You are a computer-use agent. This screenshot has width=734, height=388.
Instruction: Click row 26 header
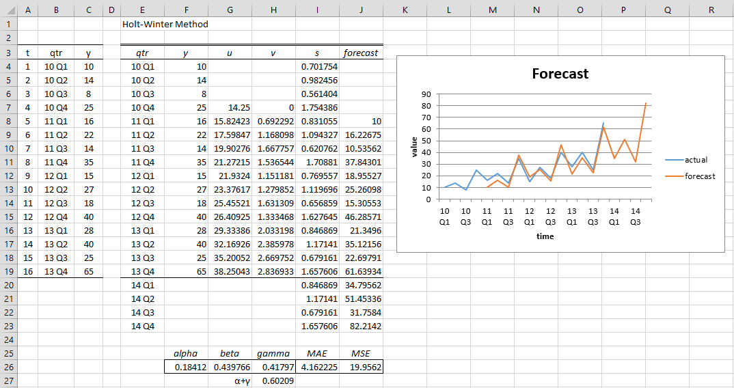[x=8, y=367]
